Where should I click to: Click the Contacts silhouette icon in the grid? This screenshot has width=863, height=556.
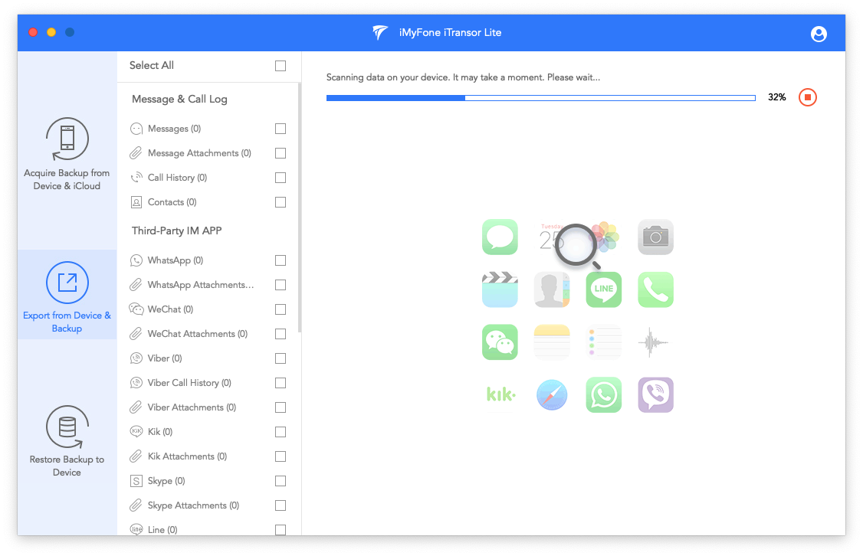(552, 289)
